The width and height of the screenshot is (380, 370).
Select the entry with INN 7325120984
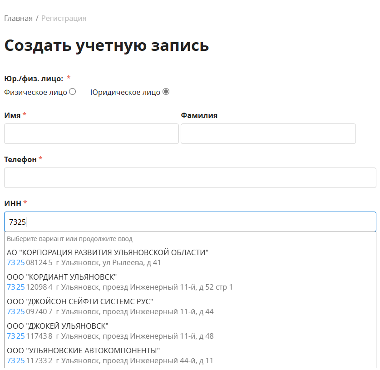[x=190, y=282]
